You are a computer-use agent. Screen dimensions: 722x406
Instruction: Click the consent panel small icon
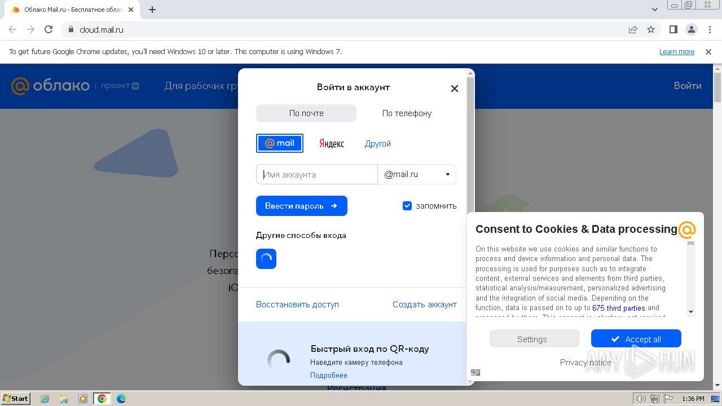click(x=476, y=372)
